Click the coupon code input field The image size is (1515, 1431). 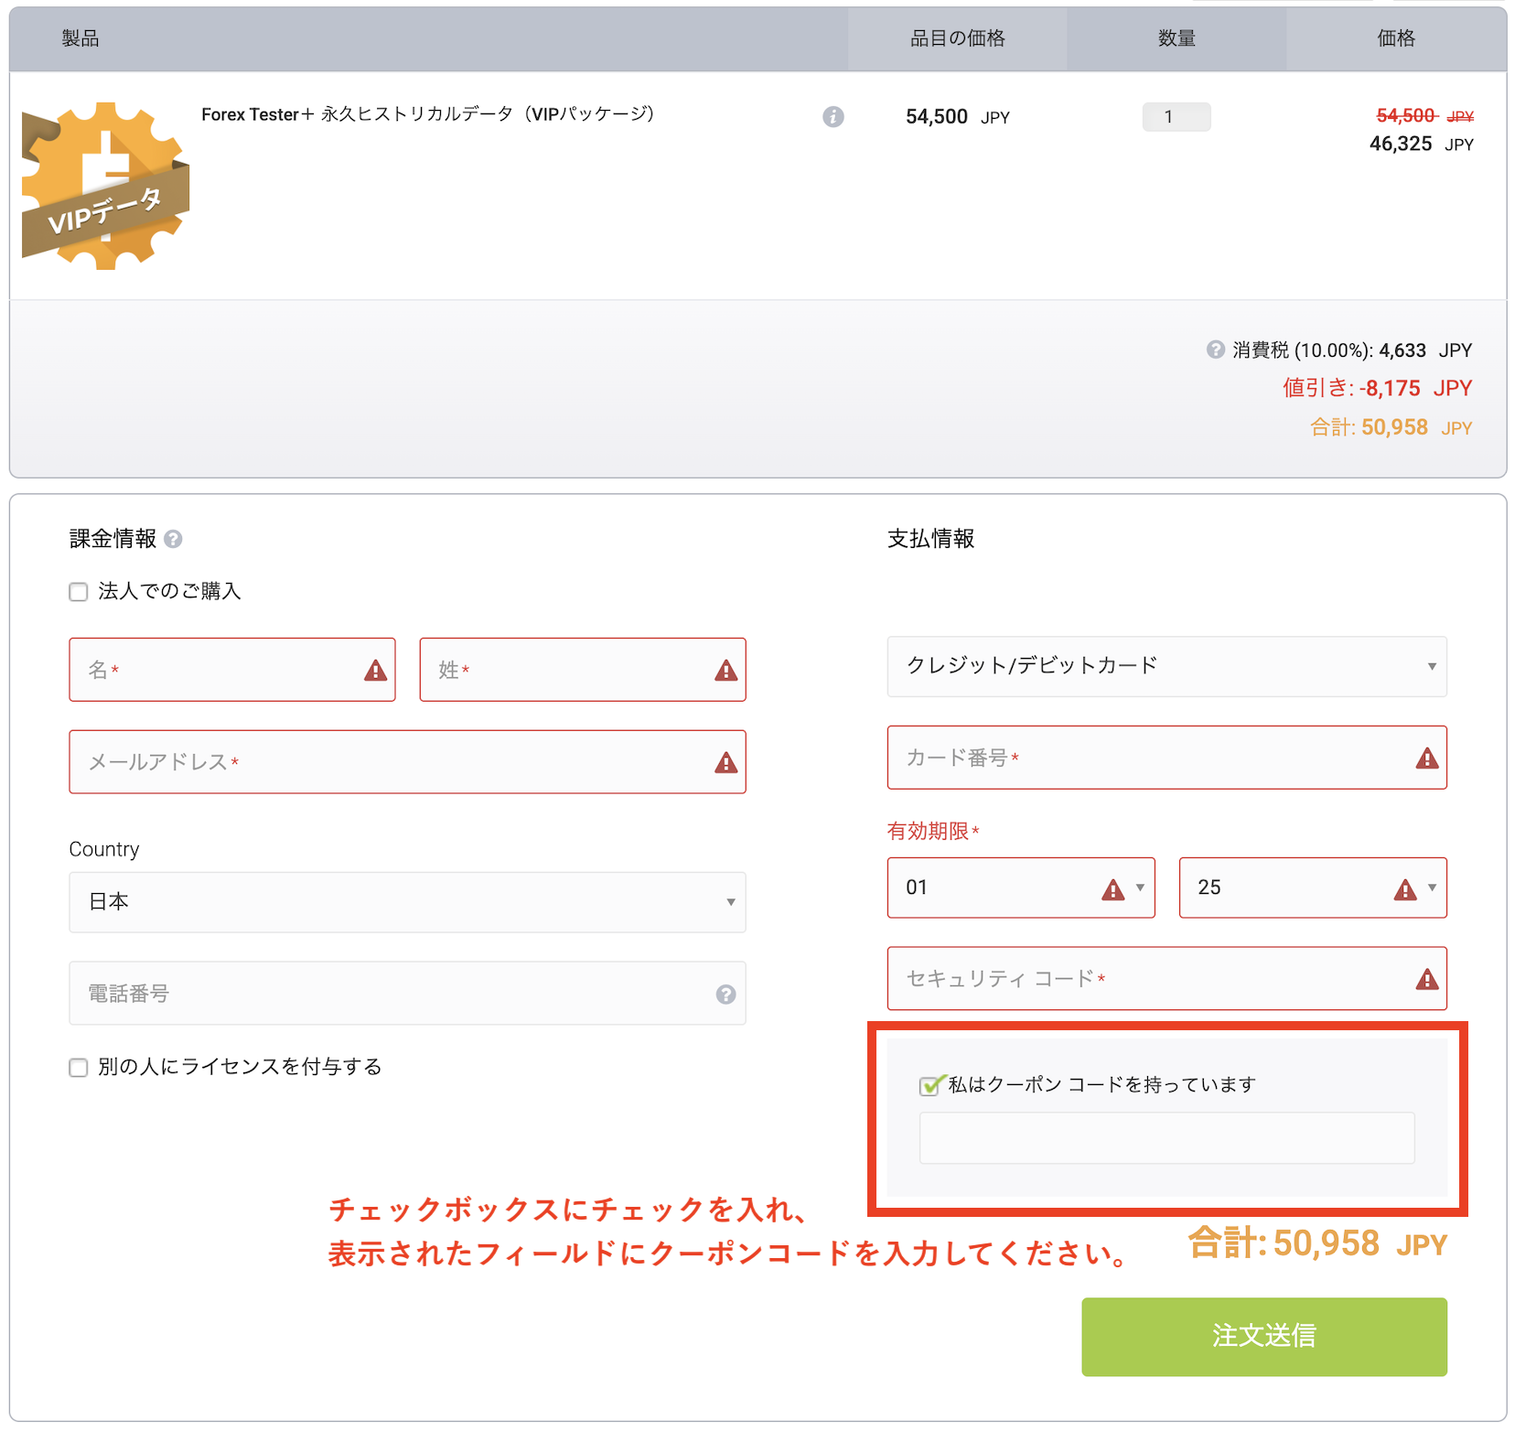[x=1166, y=1138]
